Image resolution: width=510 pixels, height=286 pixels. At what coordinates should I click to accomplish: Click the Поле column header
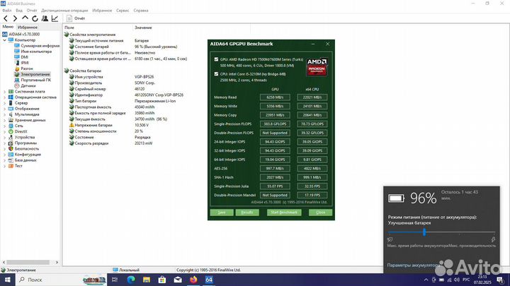tap(69, 28)
